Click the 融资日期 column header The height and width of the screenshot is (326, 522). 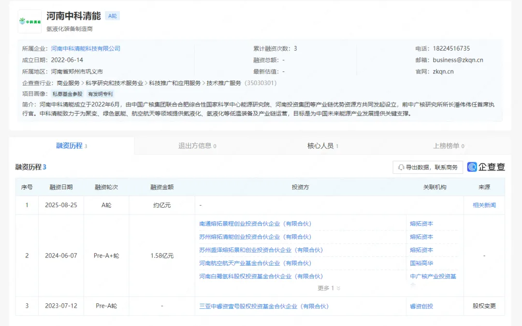pos(61,187)
